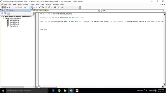Screen dimensions: 166x93
Task: Click the View Microsoft Excel toolbar icon
Action: point(2,7)
